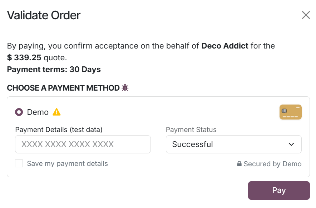Click the "Payment Status" field label

coord(191,130)
